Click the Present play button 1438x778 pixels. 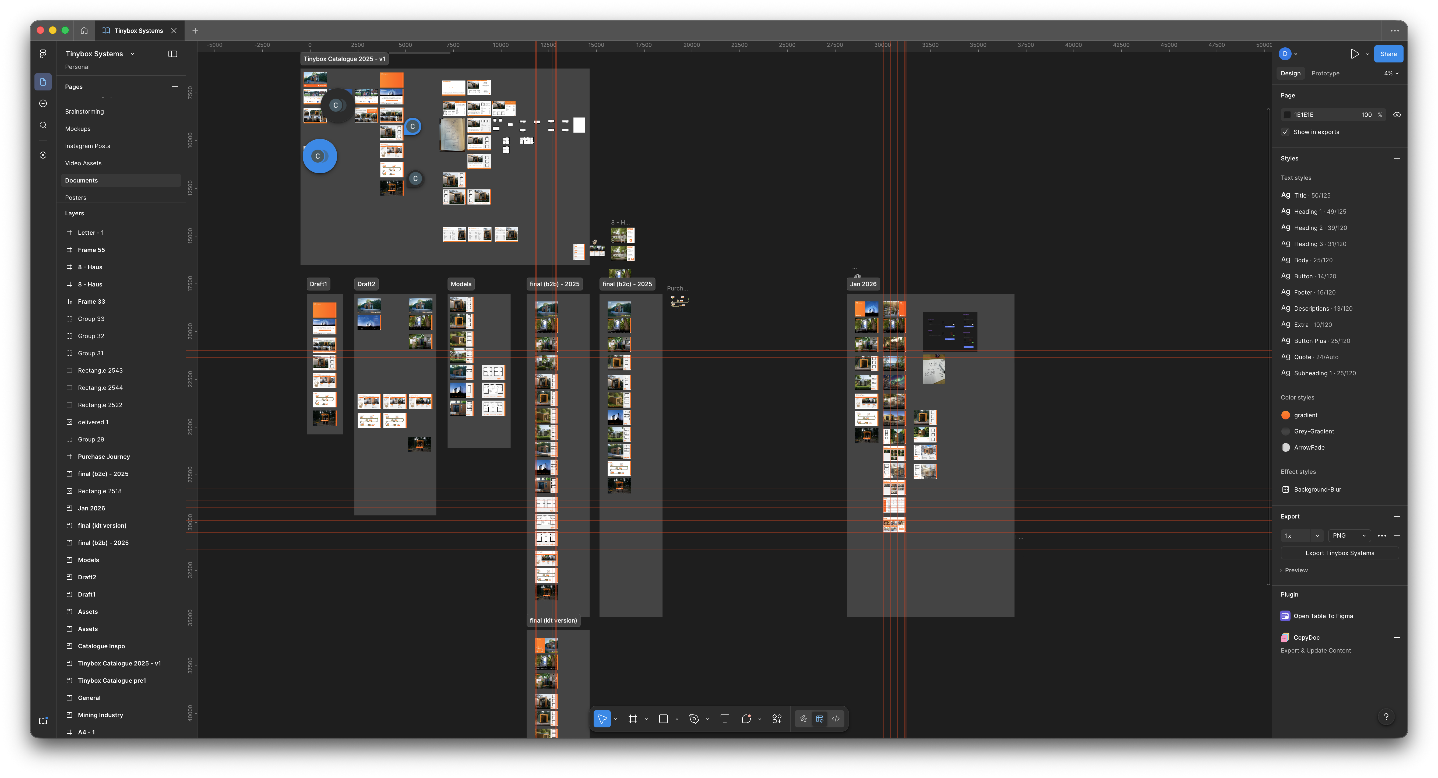click(x=1354, y=54)
